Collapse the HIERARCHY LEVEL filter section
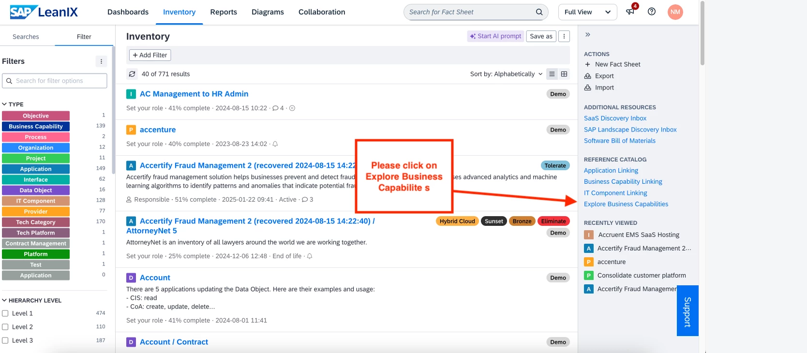 tap(32, 300)
